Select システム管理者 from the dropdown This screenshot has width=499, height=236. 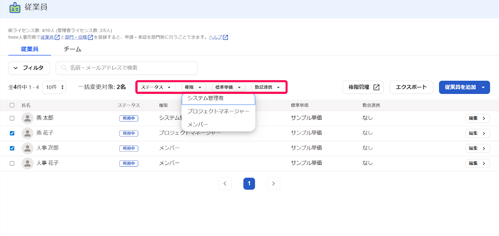[x=218, y=98]
